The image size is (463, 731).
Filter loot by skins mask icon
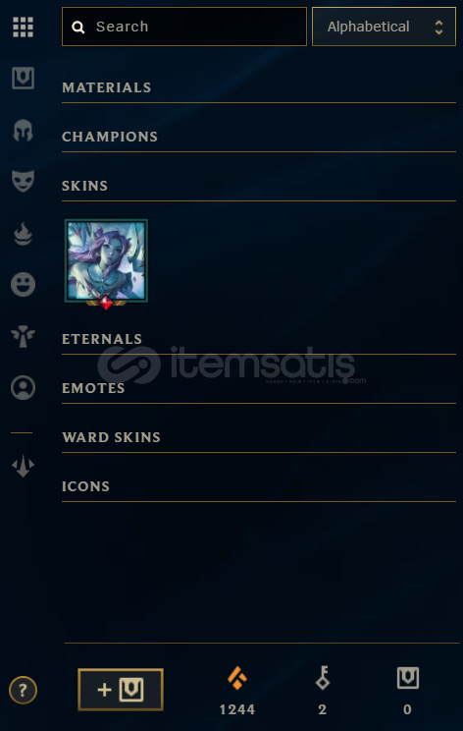tap(23, 181)
